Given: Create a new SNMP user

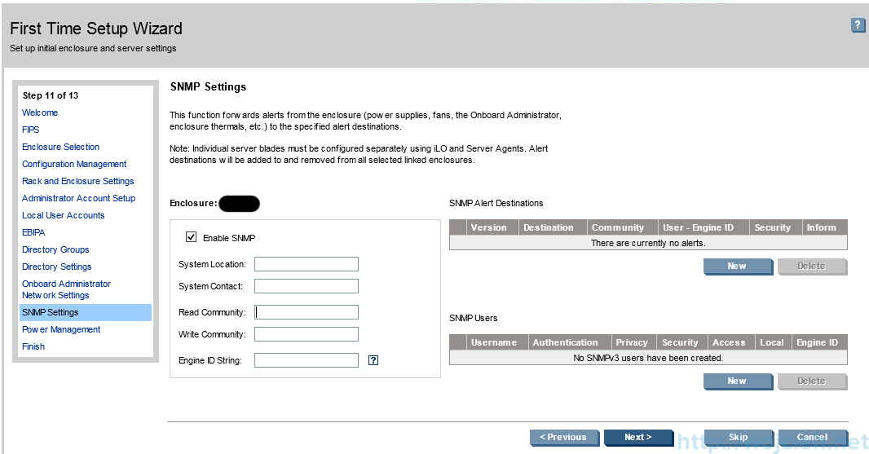Looking at the screenshot, I should [x=737, y=381].
